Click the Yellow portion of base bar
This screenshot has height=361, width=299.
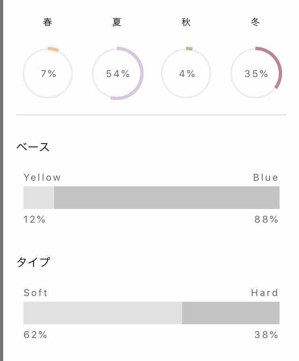click(x=39, y=198)
